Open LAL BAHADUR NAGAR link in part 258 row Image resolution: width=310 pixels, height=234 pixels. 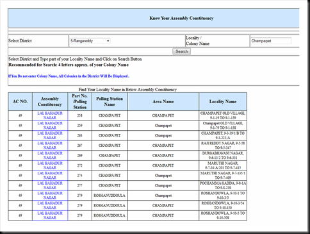(50, 115)
